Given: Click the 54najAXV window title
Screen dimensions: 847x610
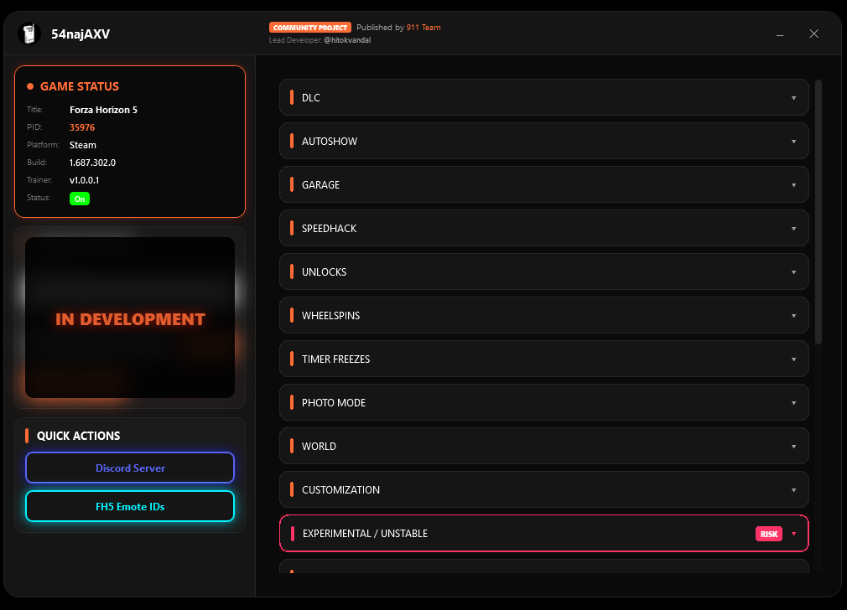Looking at the screenshot, I should pos(81,34).
